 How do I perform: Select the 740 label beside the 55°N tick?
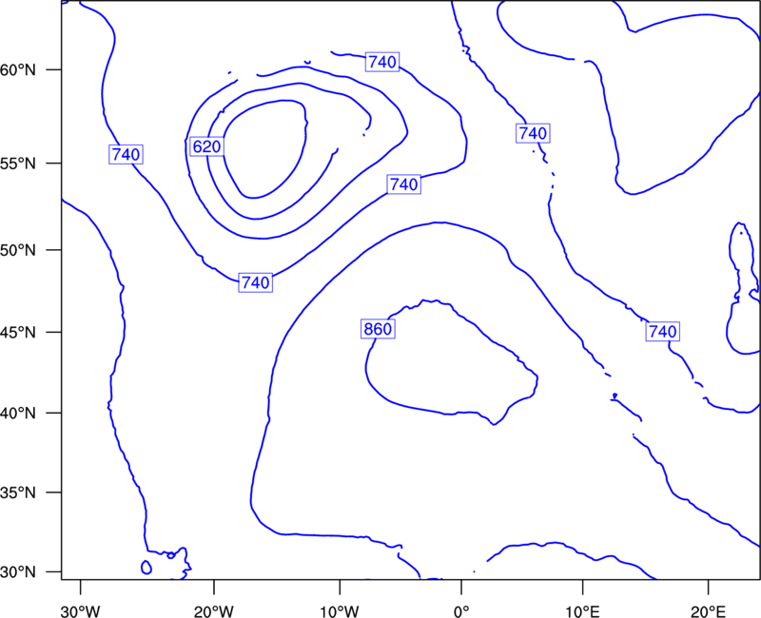coord(126,154)
